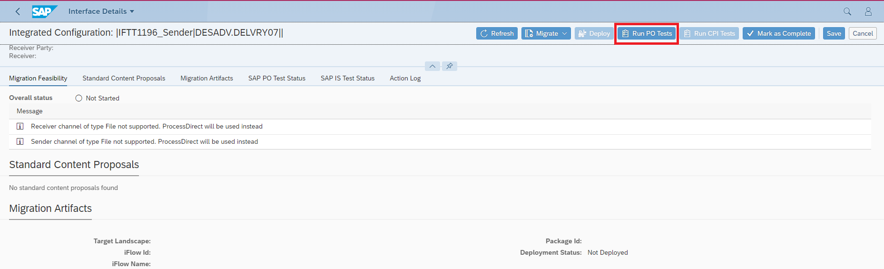
Task: Open the SAP PO Test Status tab
Action: pos(276,78)
